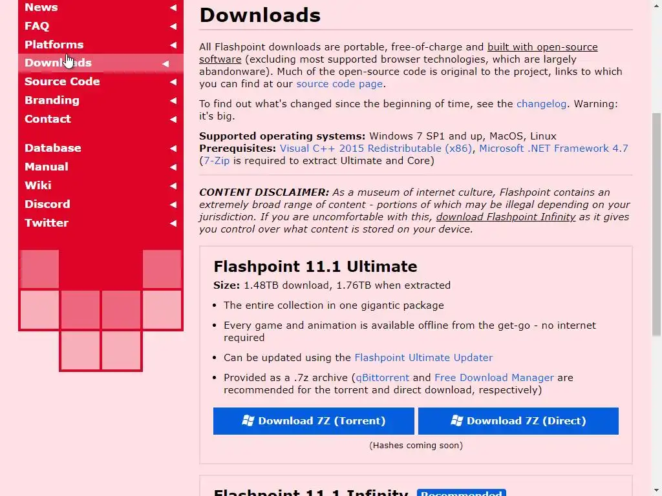This screenshot has width=662, height=496.
Task: Click the arrow icon beside Twitter
Action: 173,223
